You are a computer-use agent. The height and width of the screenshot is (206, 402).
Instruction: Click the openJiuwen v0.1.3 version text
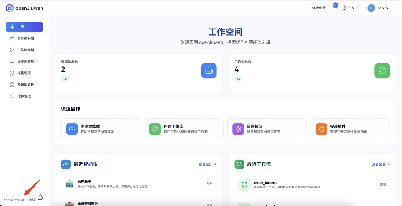[x=19, y=200]
